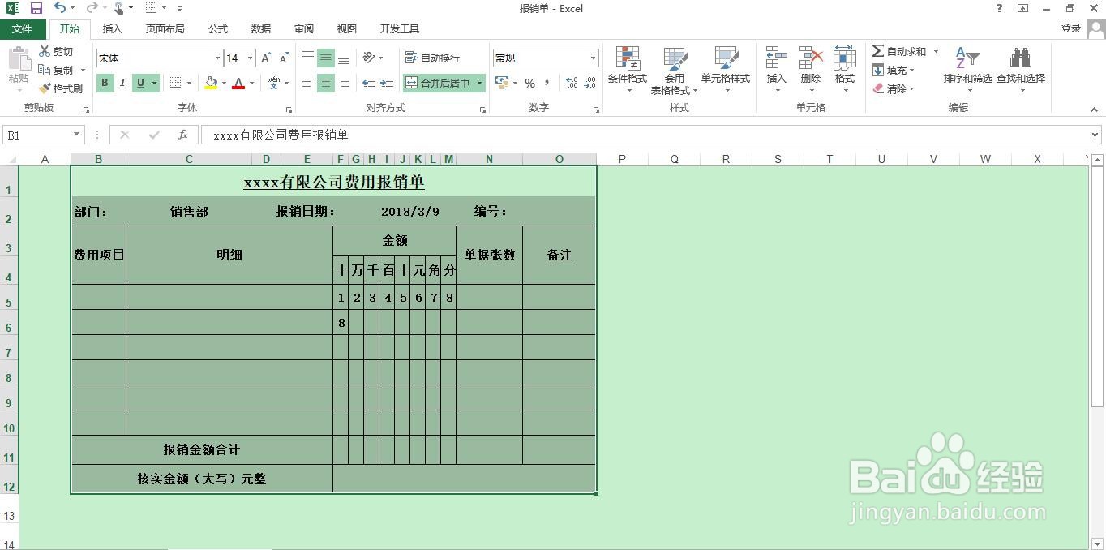Apply comma style number format
This screenshot has height=550, width=1106.
(547, 83)
